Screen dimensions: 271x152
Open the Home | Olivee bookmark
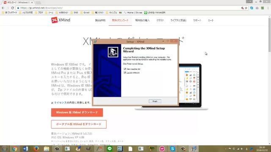133,13
